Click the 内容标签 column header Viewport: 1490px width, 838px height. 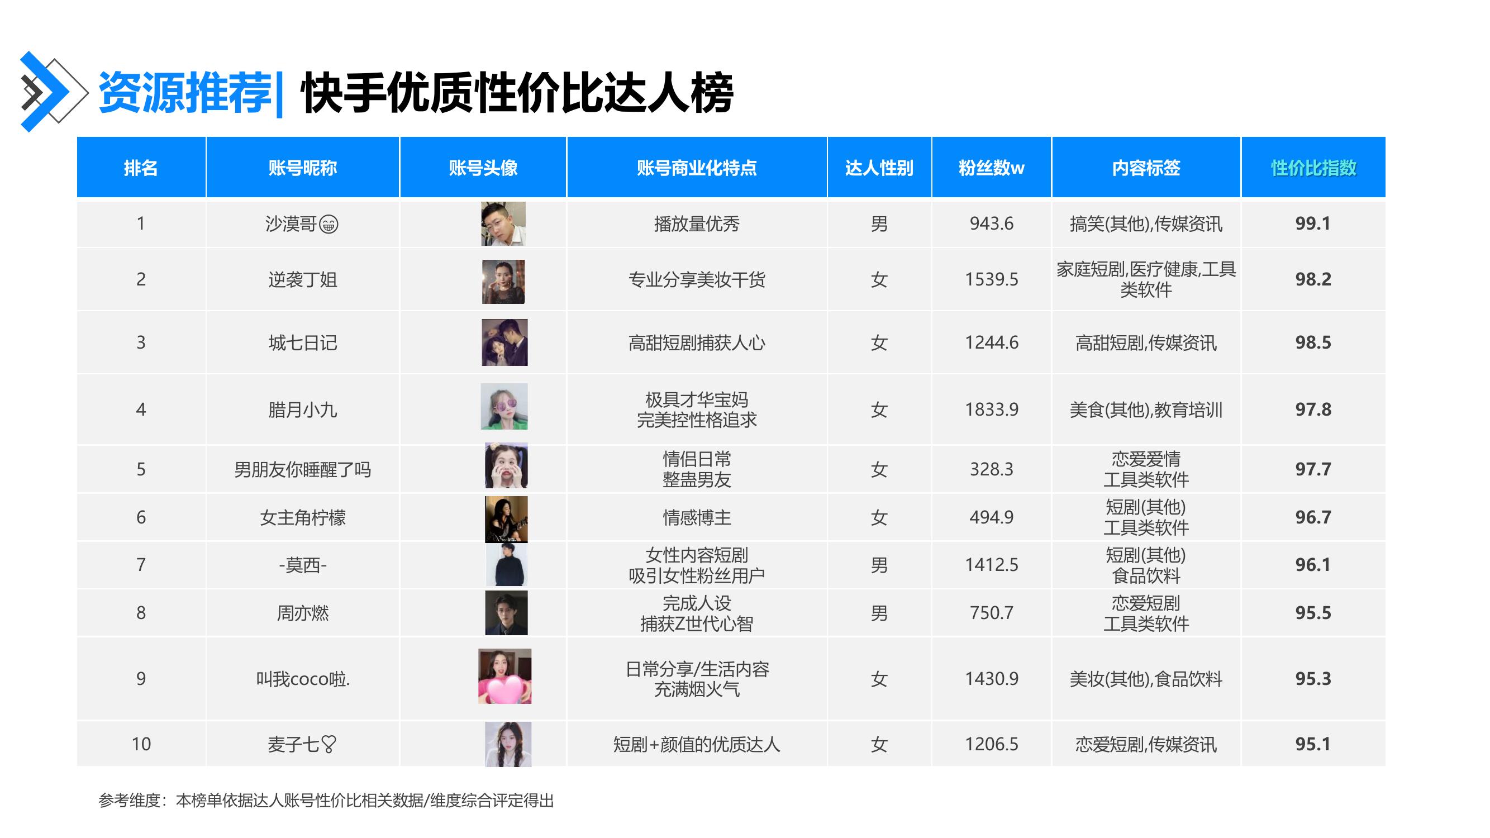[x=1146, y=168]
